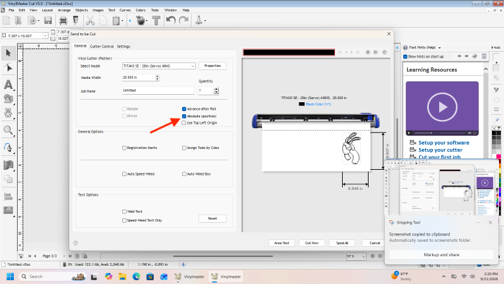Image resolution: width=504 pixels, height=284 pixels.
Task: Click the Cut Now button
Action: 312,243
